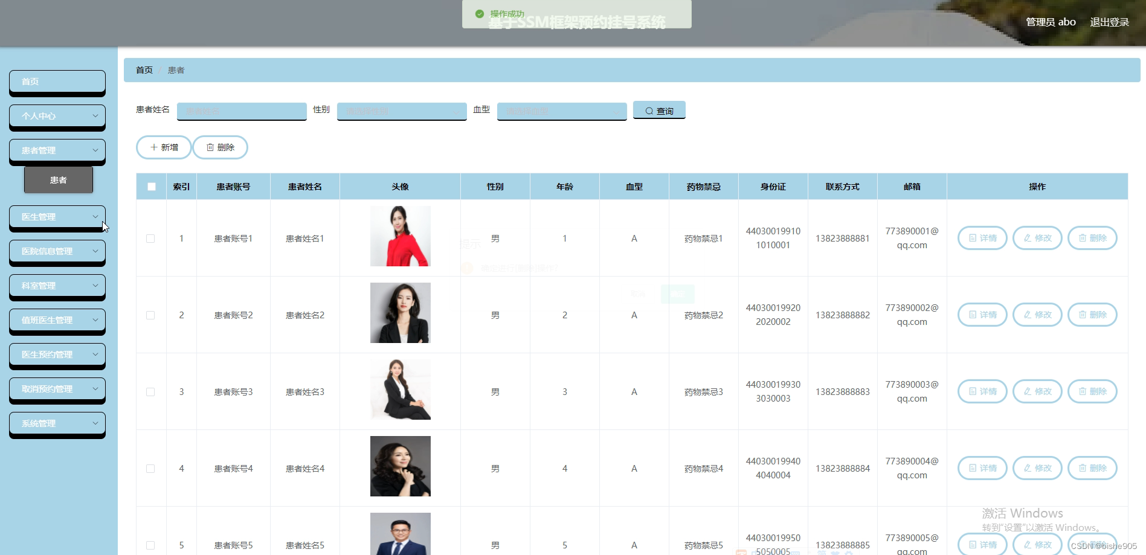
Task: Navigate to 首页 in the breadcrumb
Action: point(144,70)
